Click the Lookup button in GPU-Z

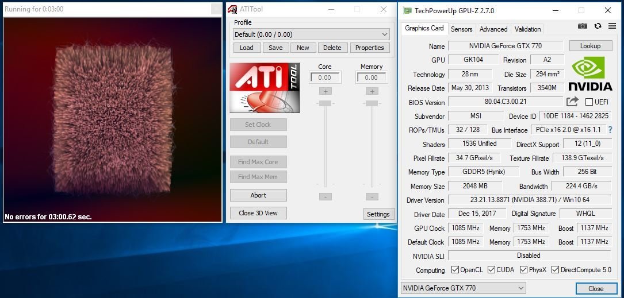tap(591, 46)
